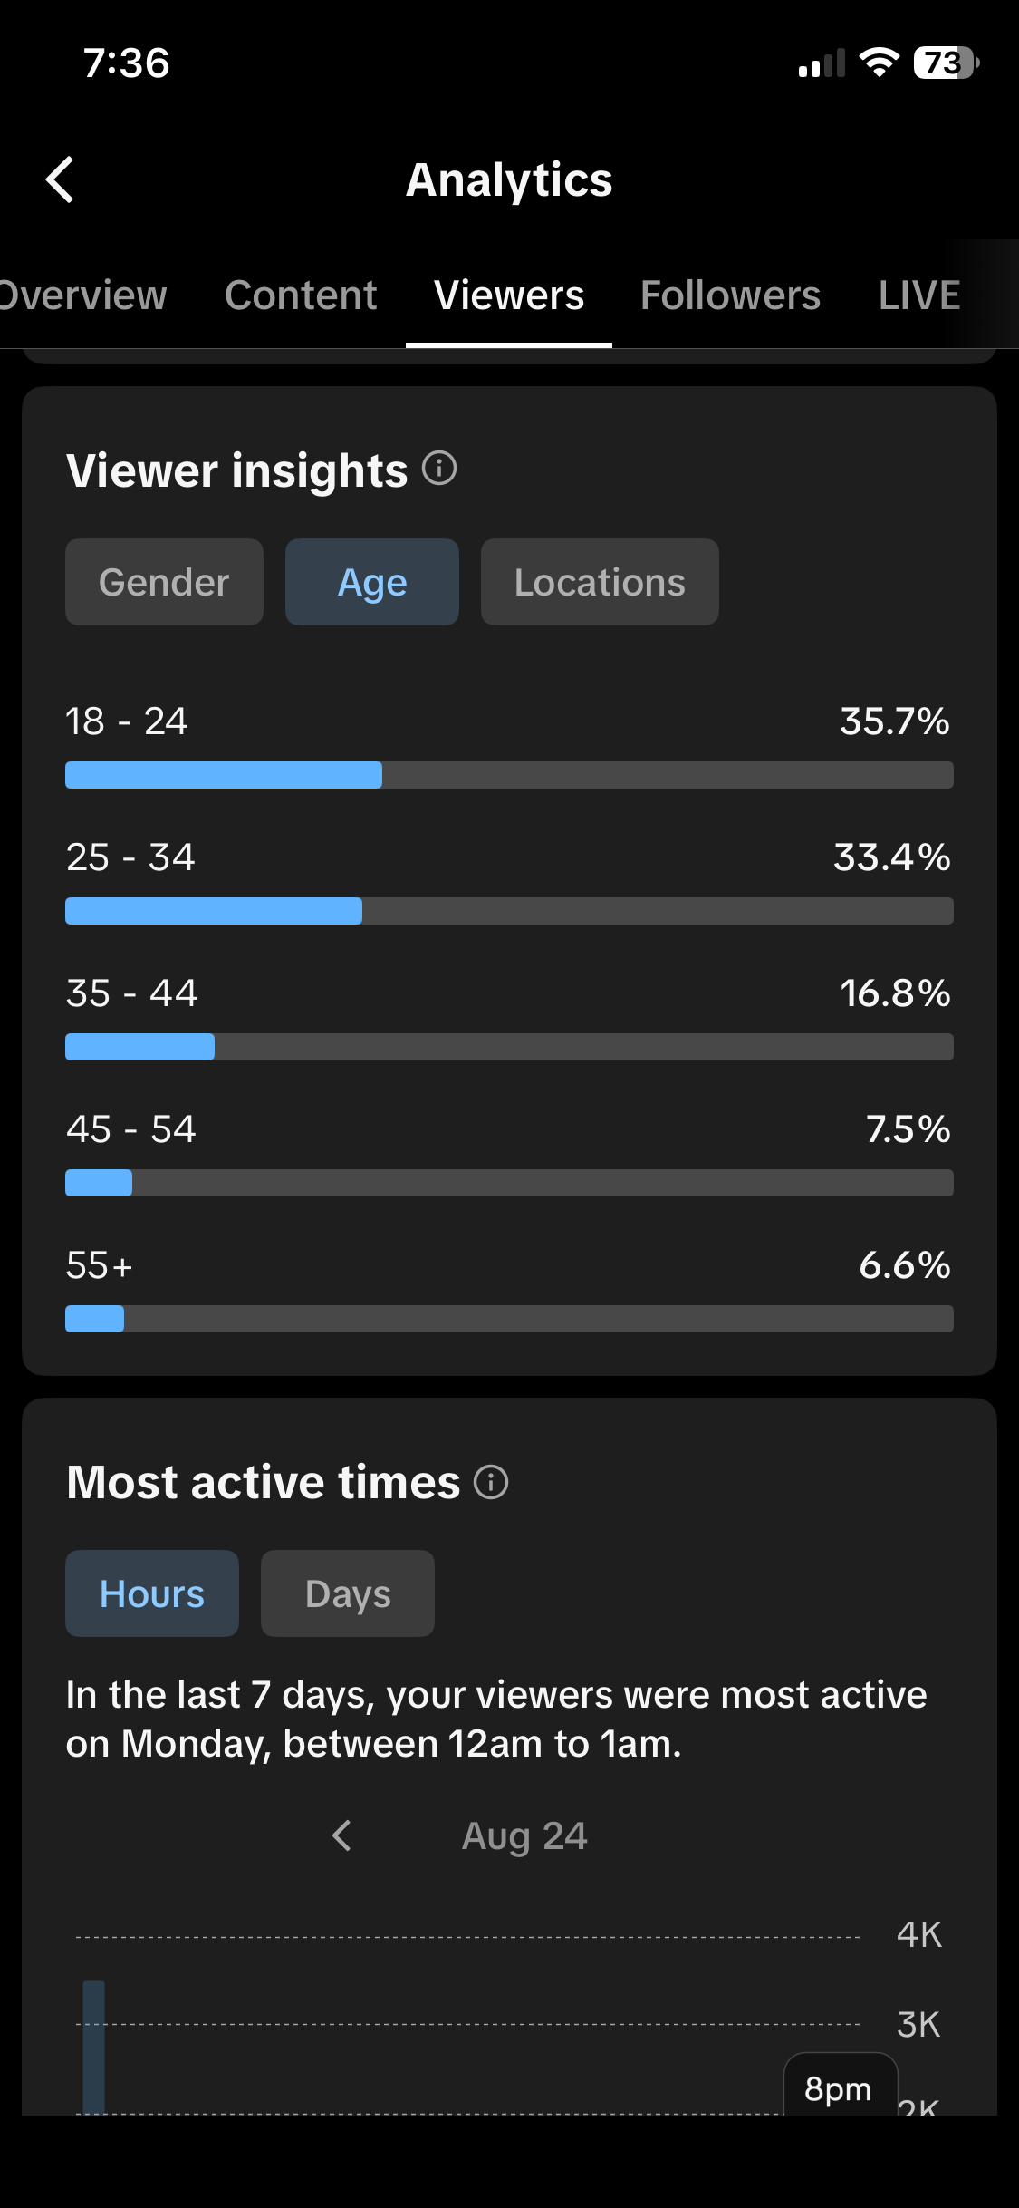Check the battery indicator in status bar

click(947, 63)
